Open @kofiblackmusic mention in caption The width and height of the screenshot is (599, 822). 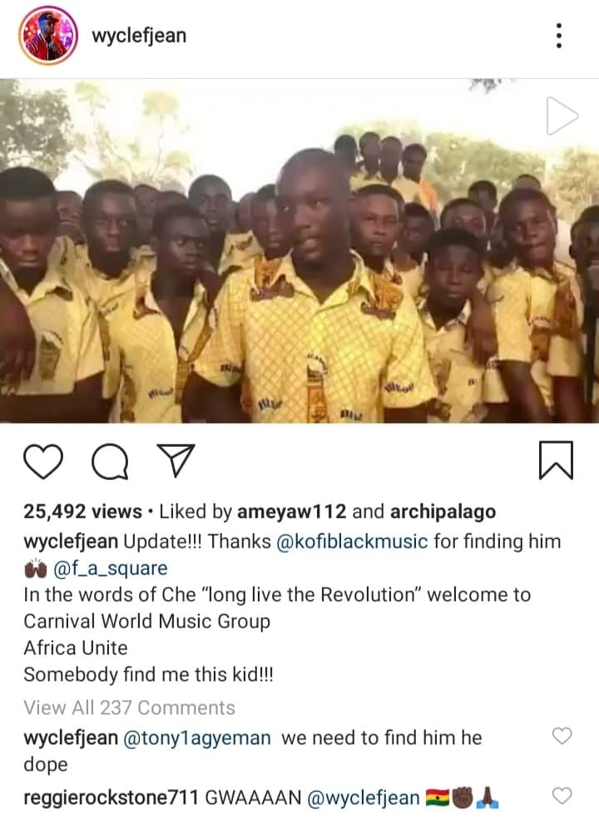(x=352, y=542)
